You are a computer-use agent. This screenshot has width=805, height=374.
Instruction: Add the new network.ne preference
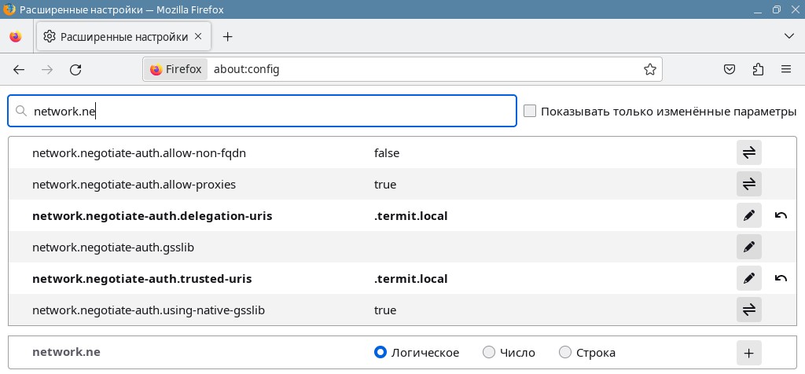[x=749, y=353]
